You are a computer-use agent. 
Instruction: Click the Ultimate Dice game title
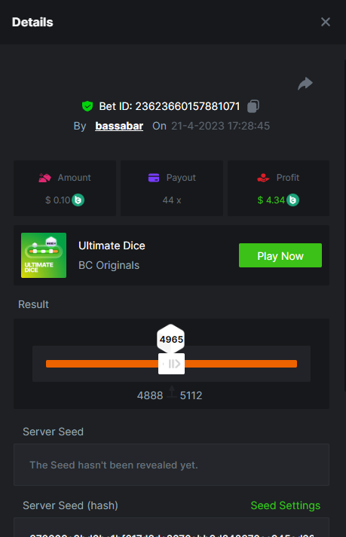click(x=112, y=246)
